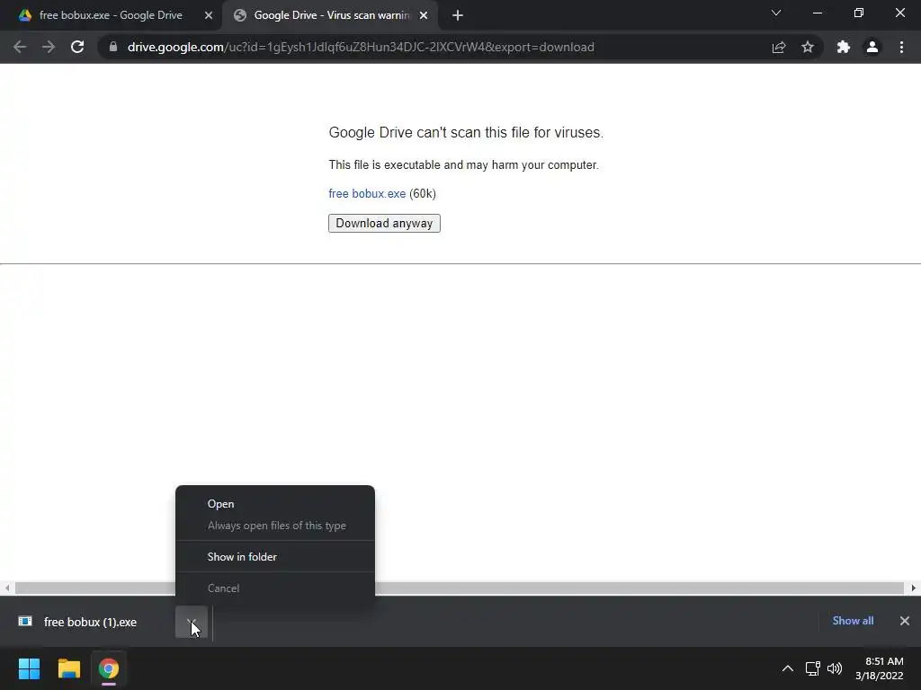
Task: Minimize the Chrome window
Action: click(x=817, y=13)
